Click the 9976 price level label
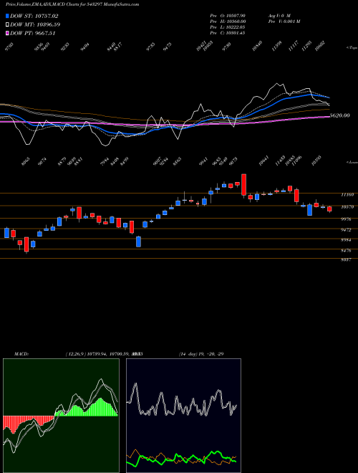 pyautogui.click(x=347, y=219)
